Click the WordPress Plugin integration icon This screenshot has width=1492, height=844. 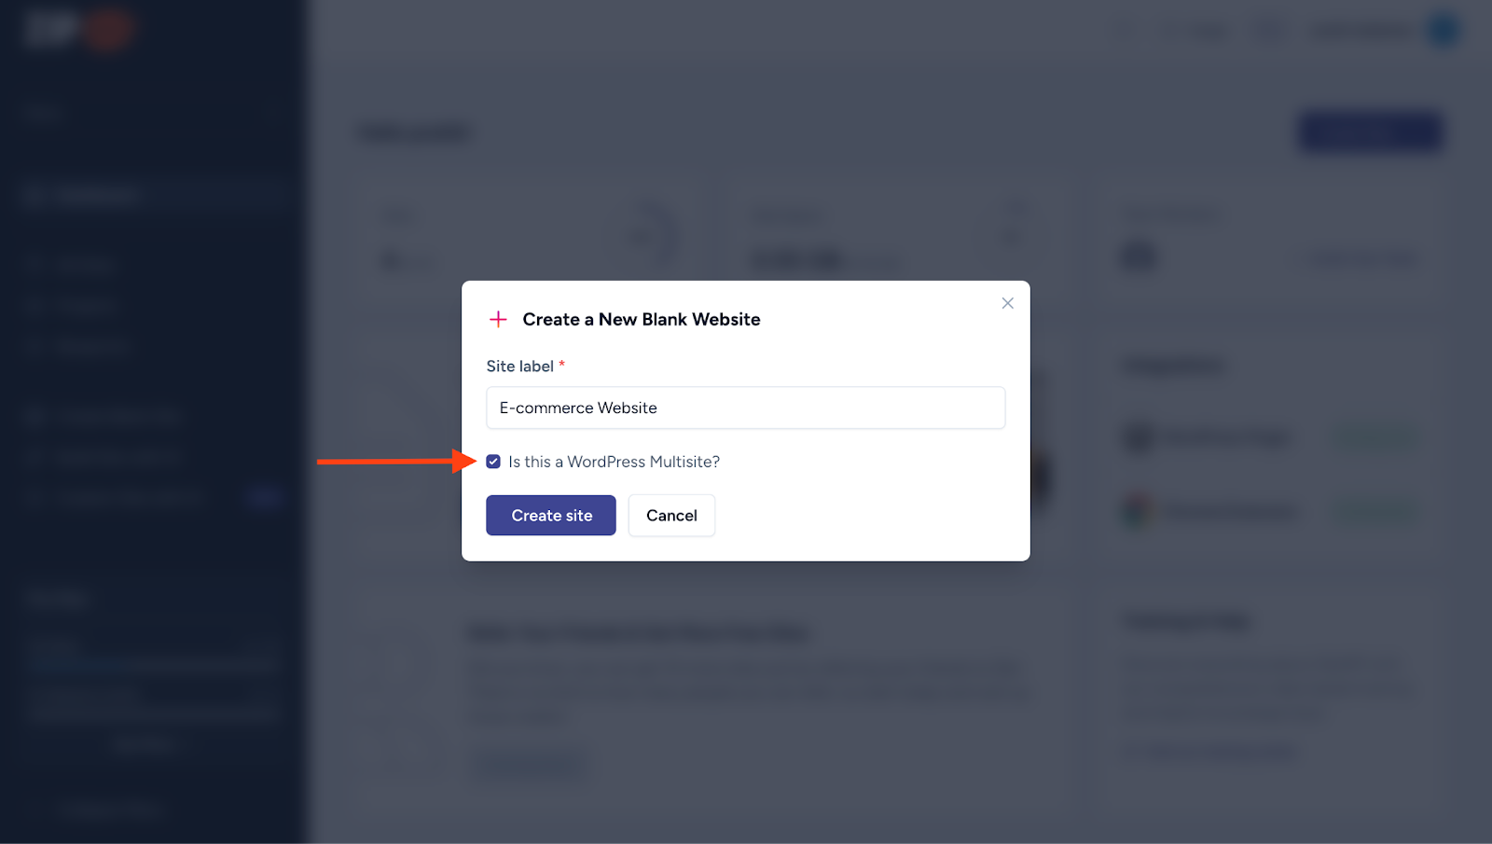1139,437
